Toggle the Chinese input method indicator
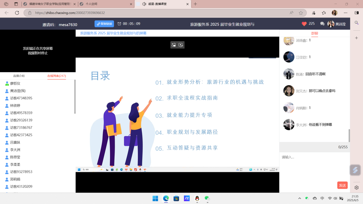Screen dimensions: 363x204 (x=322, y=198)
